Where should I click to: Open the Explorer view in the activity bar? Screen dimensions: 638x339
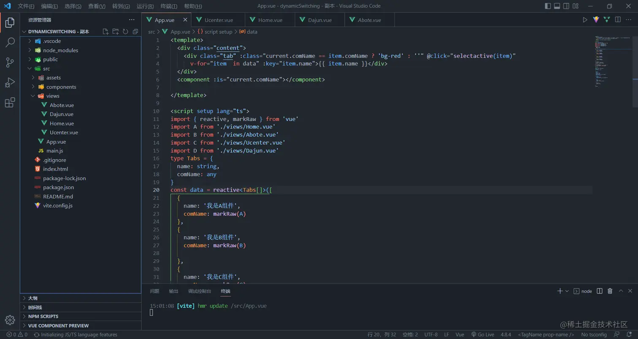[10, 23]
